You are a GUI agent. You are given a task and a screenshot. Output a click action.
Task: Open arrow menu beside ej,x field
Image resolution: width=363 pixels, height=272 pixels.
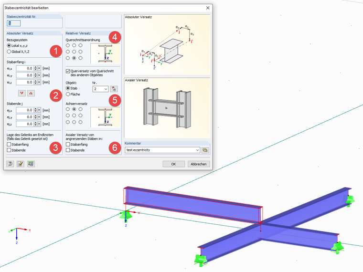(39, 110)
